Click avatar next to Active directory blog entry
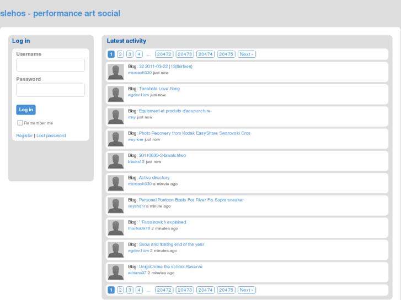This screenshot has width=401, height=300. [x=116, y=183]
